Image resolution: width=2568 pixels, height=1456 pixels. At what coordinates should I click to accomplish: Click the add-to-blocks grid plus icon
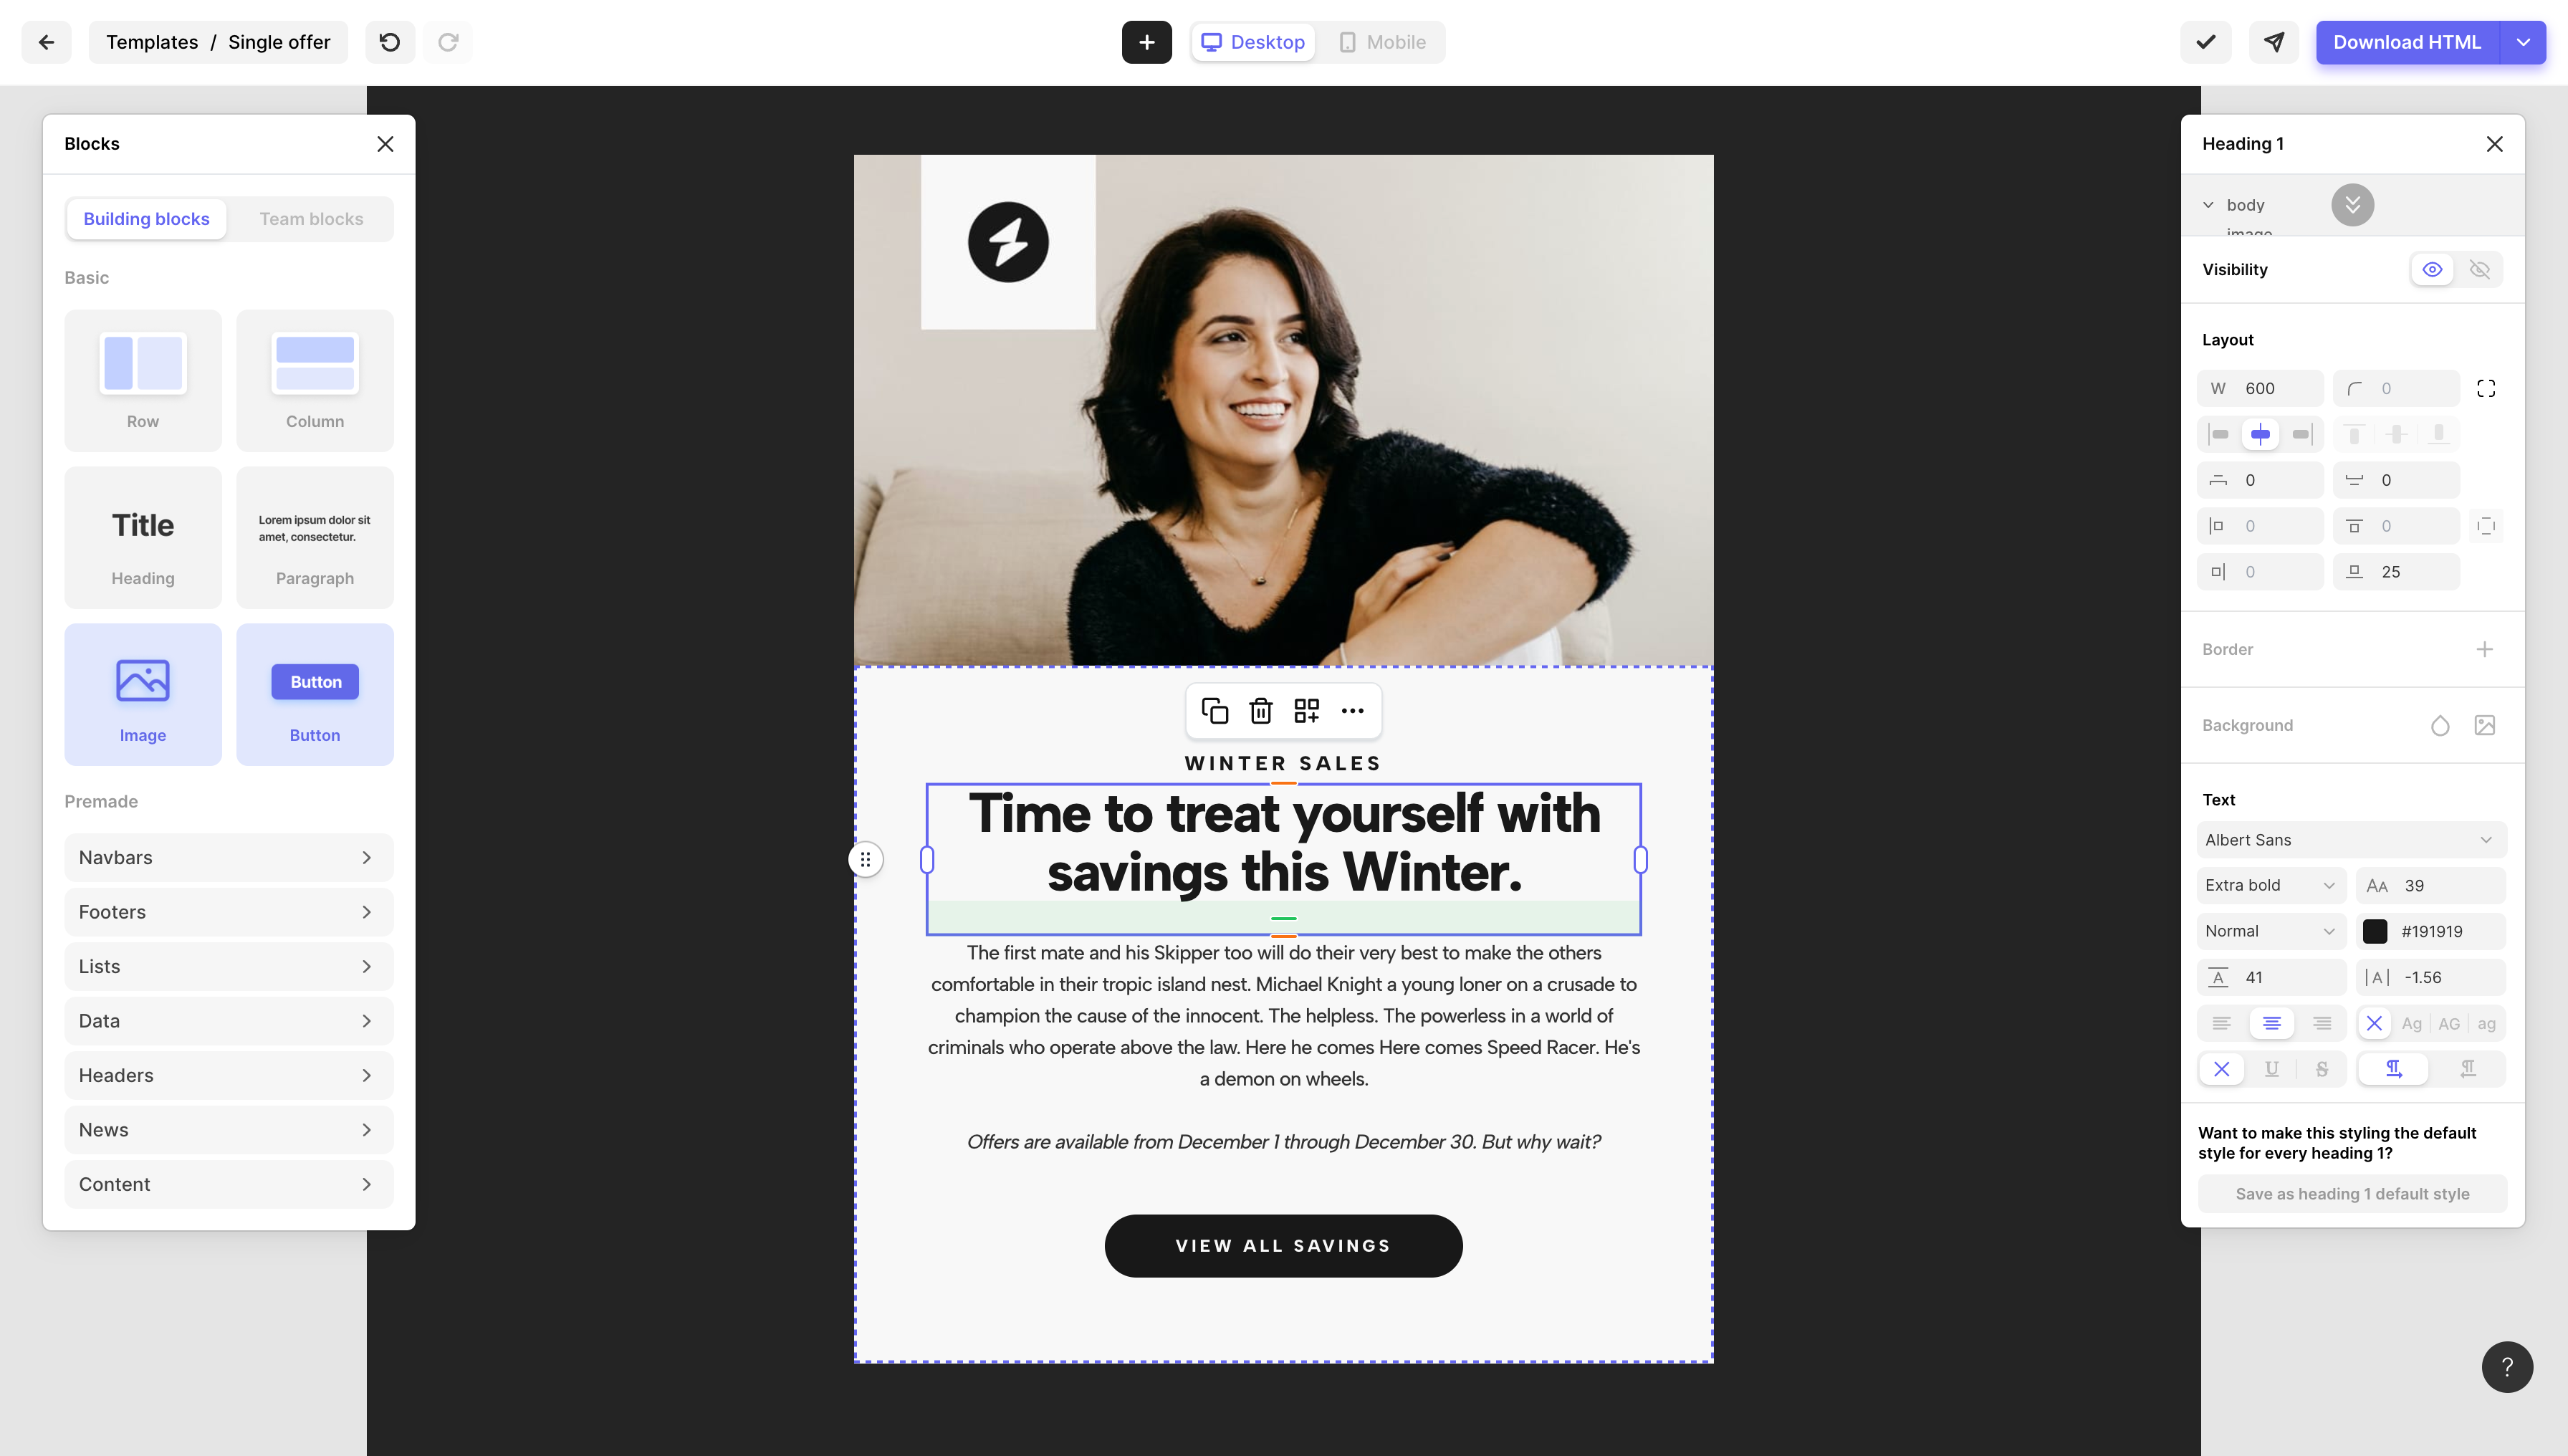(x=1307, y=711)
